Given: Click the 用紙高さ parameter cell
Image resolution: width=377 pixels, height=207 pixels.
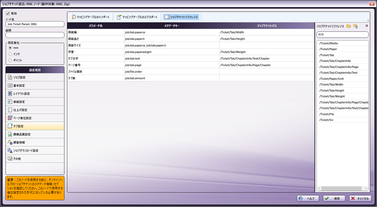Looking at the screenshot, I should pos(96,39).
